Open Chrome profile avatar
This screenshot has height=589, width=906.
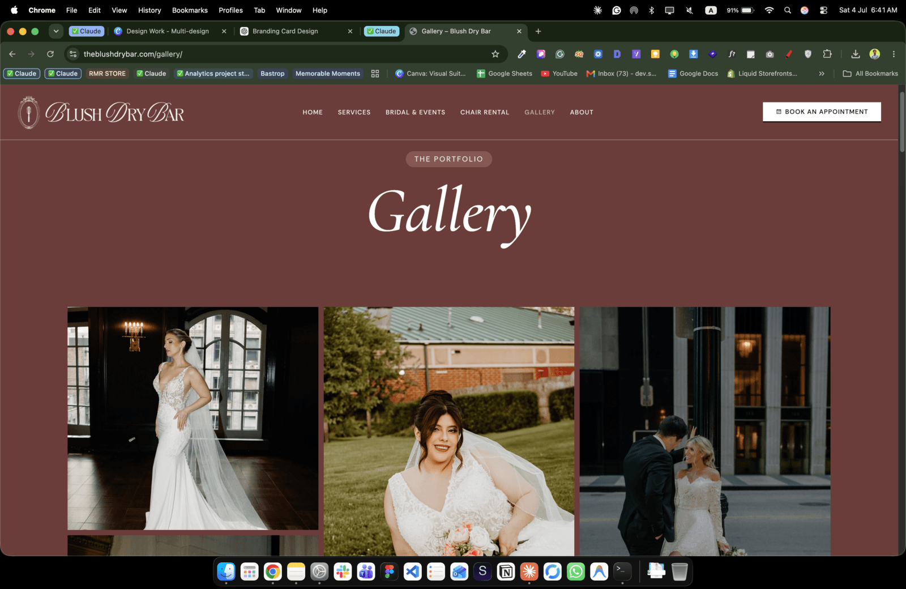(x=875, y=54)
